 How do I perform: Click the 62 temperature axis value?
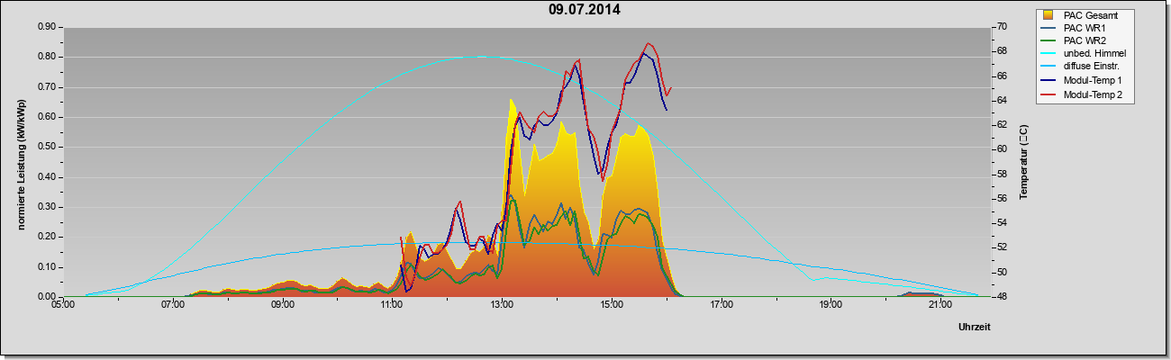[x=1001, y=125]
